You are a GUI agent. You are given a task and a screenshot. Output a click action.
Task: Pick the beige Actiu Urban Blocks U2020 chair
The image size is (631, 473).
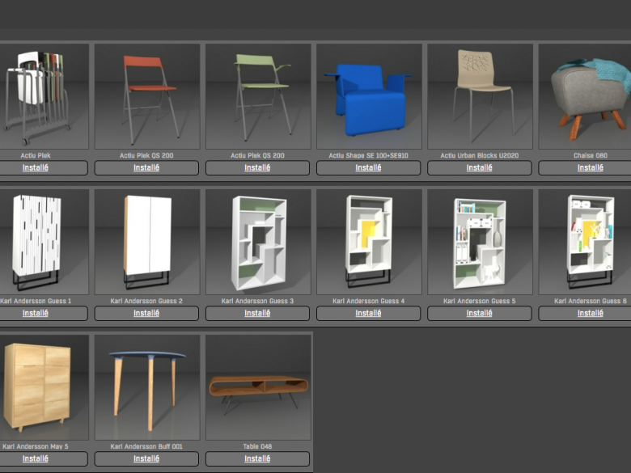(x=480, y=96)
